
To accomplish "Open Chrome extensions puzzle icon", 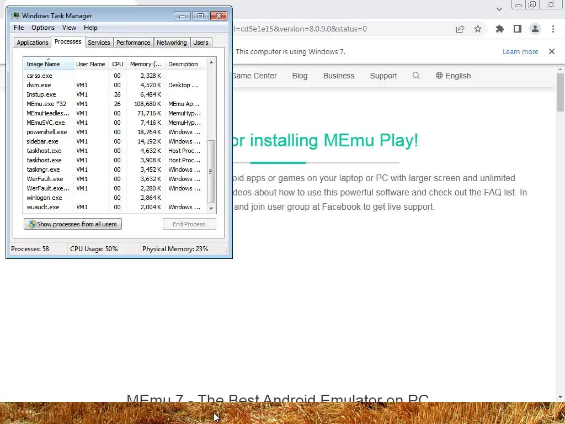I will pos(499,29).
